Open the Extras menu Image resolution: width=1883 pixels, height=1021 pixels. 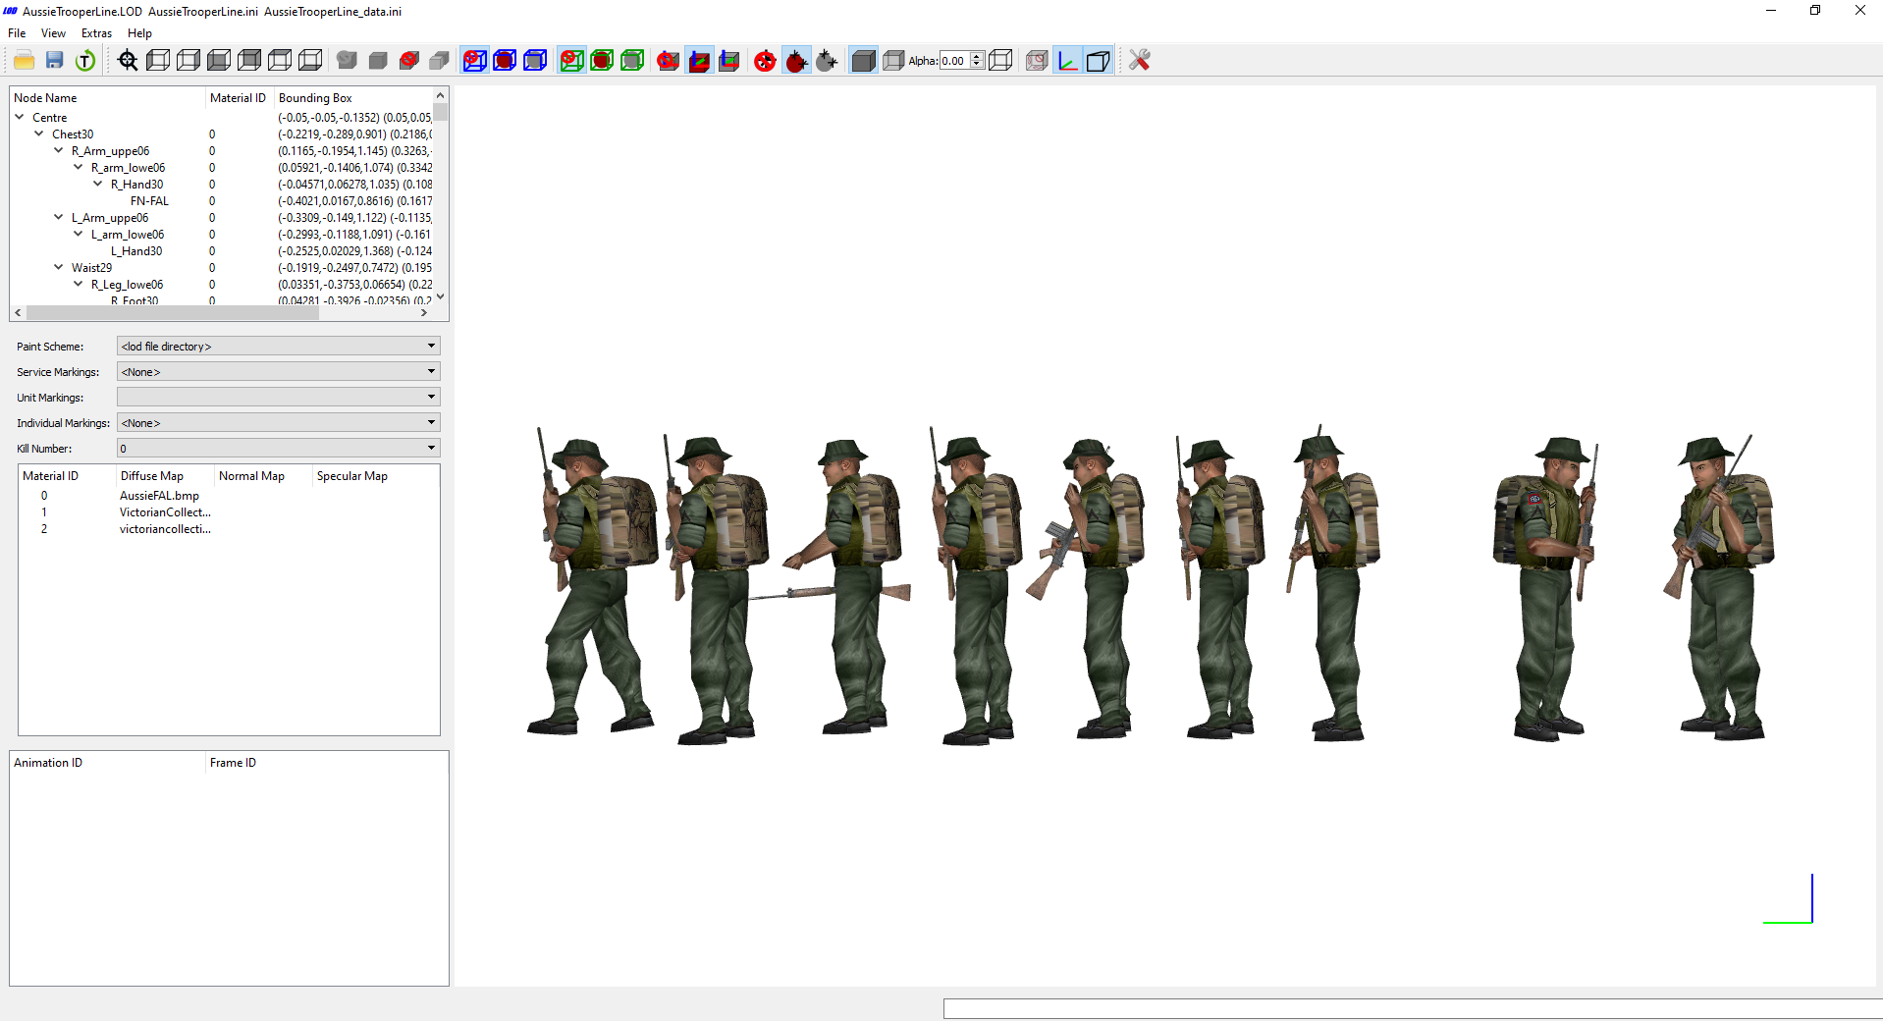[96, 33]
